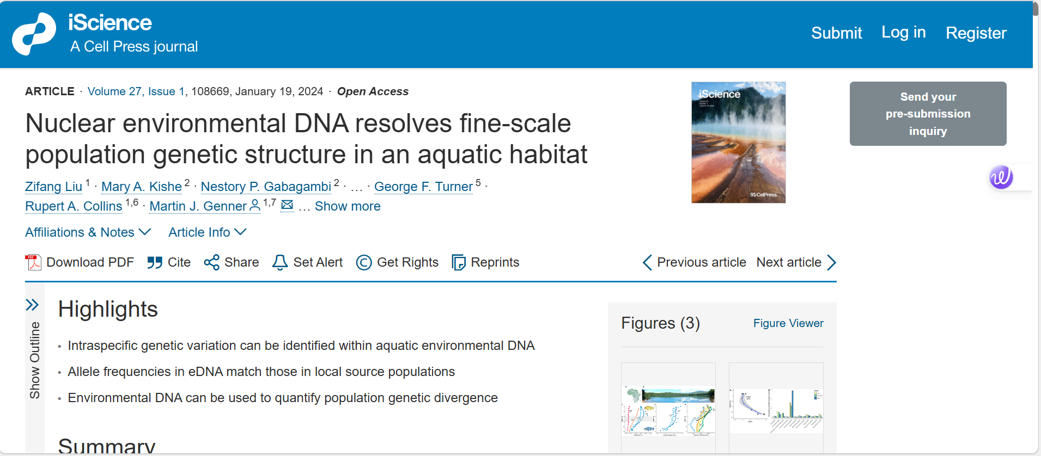Click the iScience journal cover image
Screen dimensions: 1041x456
(738, 143)
